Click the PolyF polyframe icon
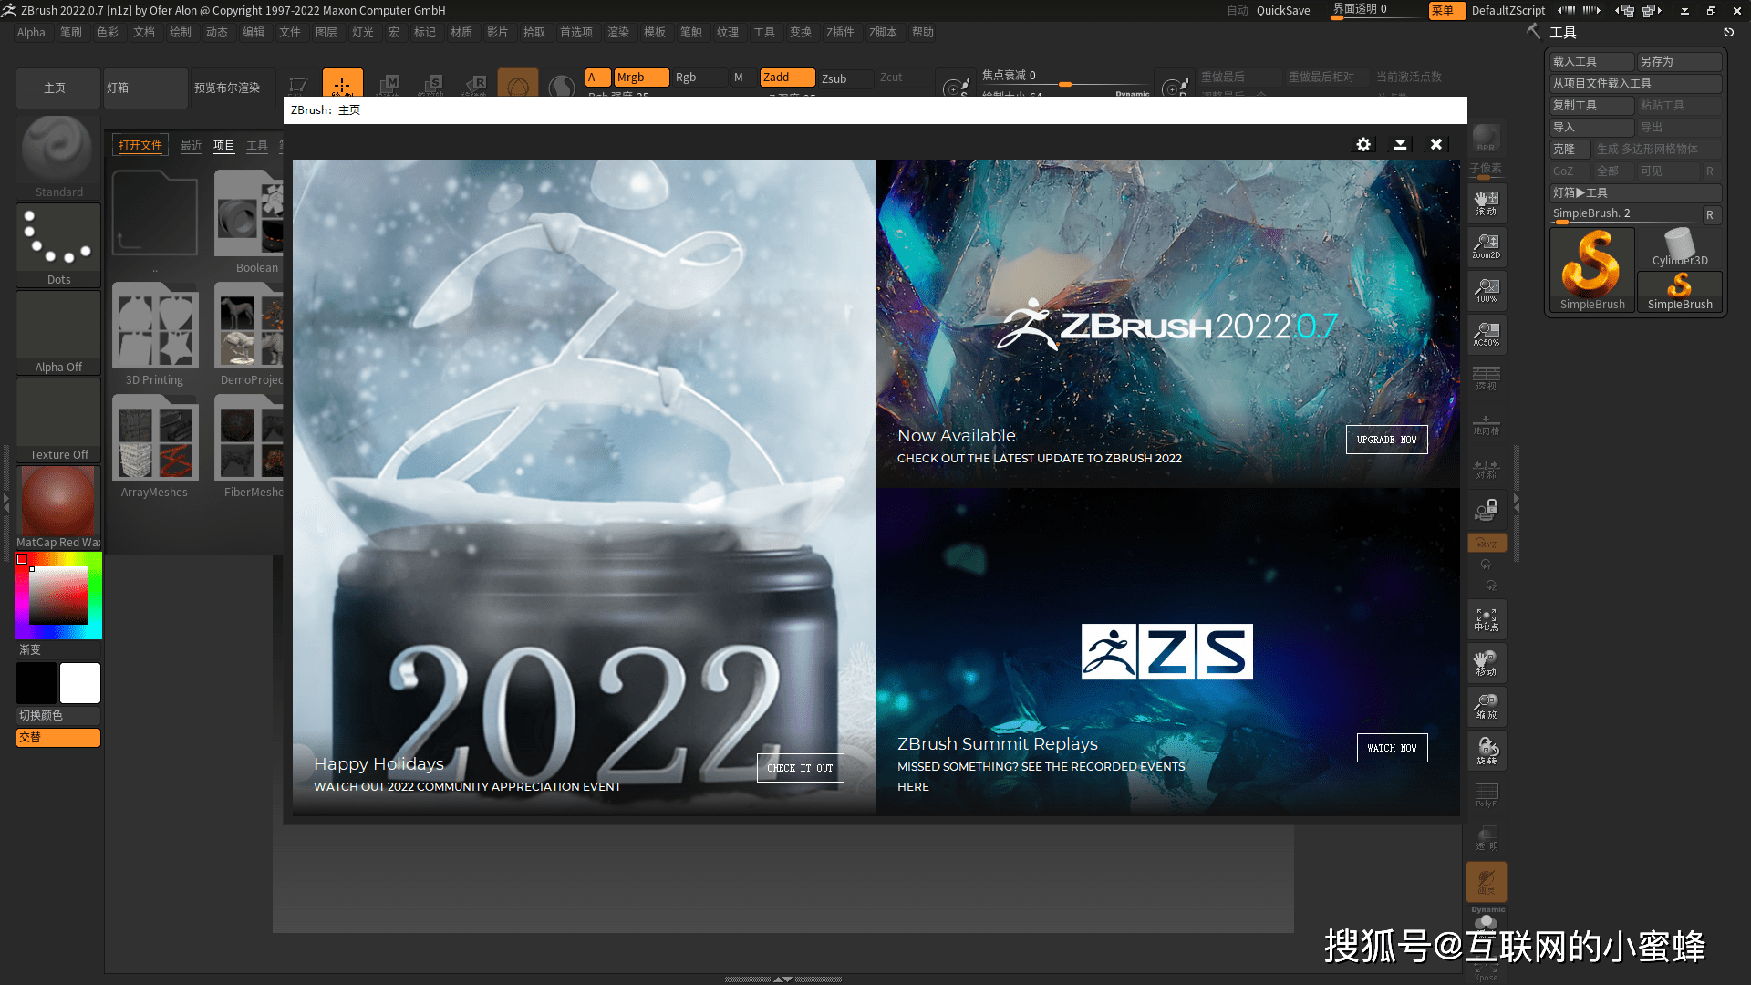Image resolution: width=1751 pixels, height=985 pixels. tap(1487, 794)
